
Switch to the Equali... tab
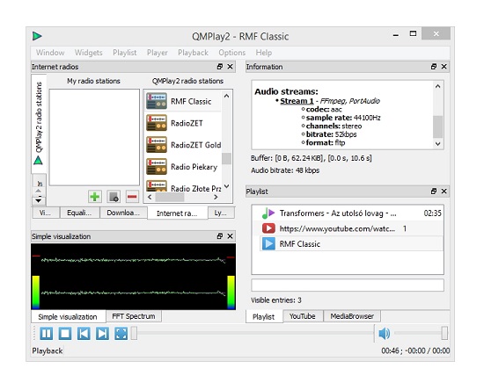(79, 213)
